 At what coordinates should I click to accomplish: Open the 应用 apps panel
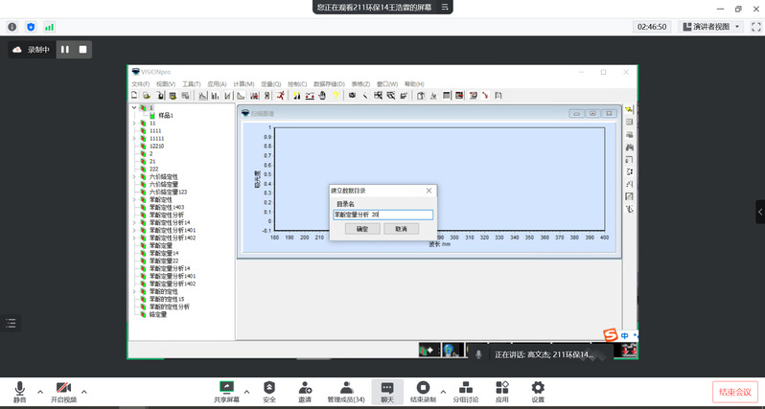click(501, 390)
